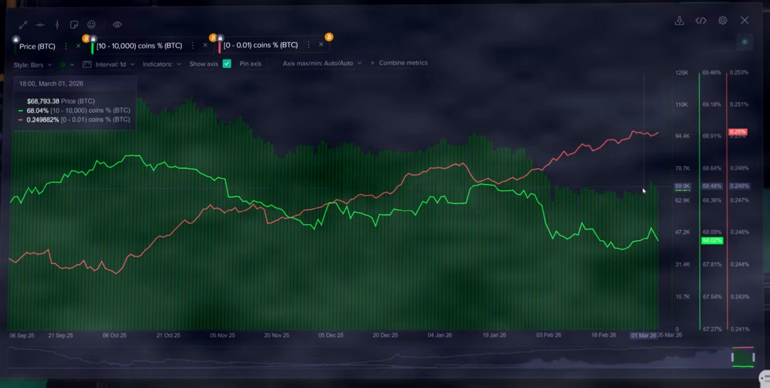The width and height of the screenshot is (770, 388).
Task: Select the vertical line drawing tool
Action: click(x=57, y=25)
